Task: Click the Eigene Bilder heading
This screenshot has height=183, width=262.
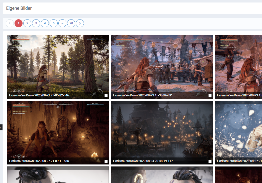Action: (19, 8)
